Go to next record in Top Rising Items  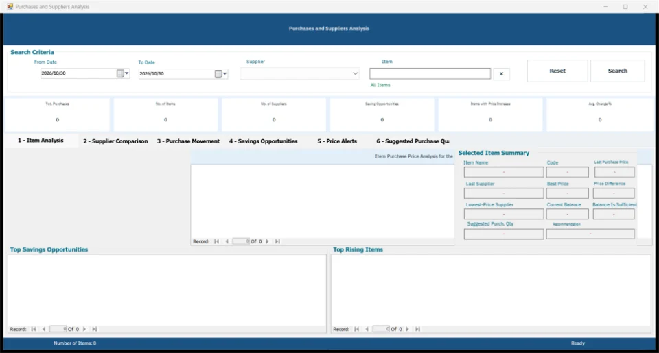[x=408, y=329]
